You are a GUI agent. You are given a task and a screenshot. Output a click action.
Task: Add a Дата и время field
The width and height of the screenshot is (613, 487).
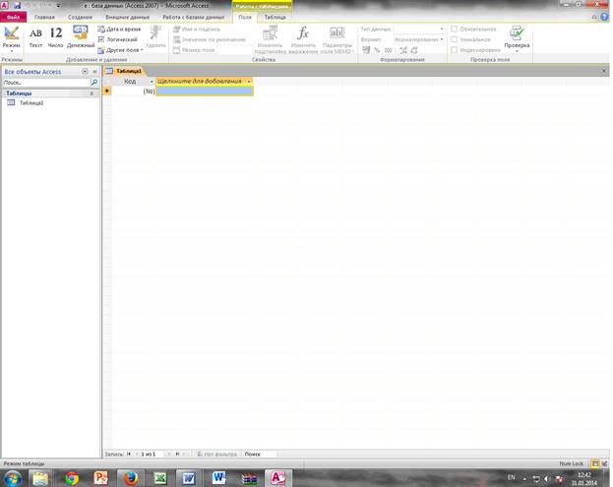(x=119, y=30)
